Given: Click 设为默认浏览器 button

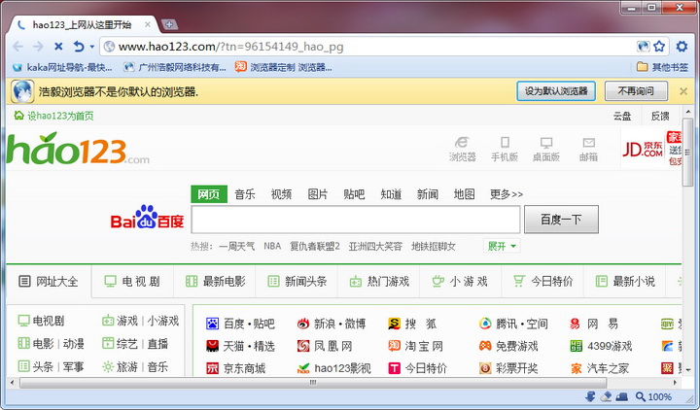Looking at the screenshot, I should [556, 91].
